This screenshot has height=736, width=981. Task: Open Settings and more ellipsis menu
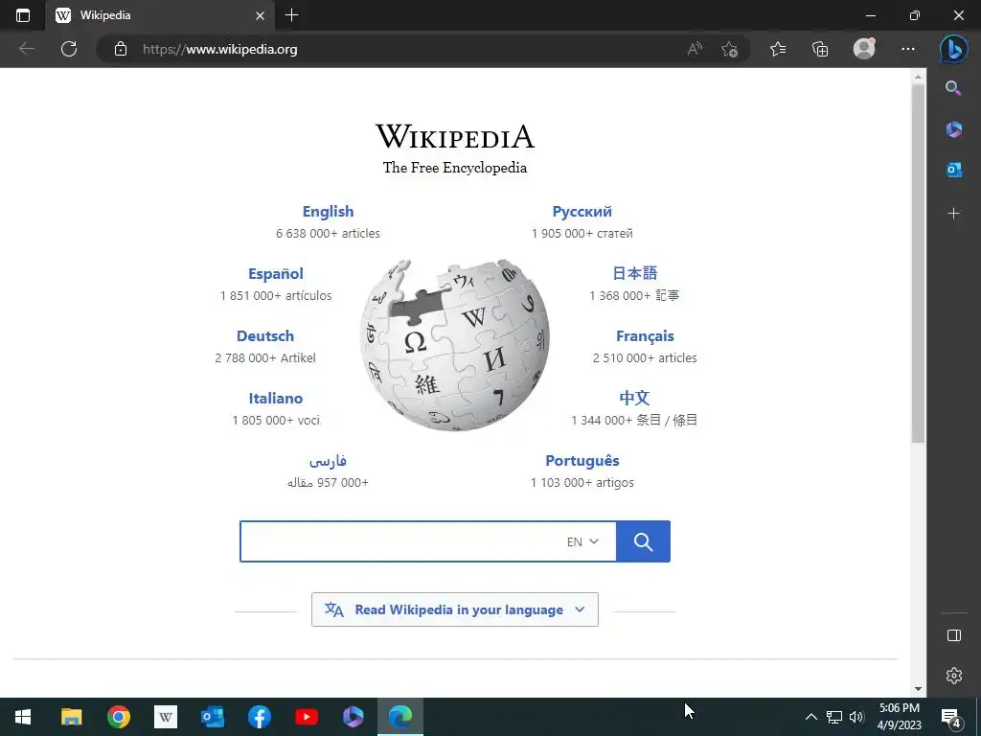click(x=908, y=49)
